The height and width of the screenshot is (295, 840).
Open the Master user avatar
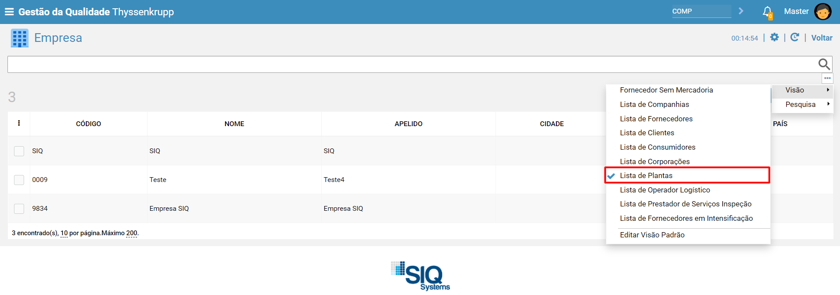(823, 12)
